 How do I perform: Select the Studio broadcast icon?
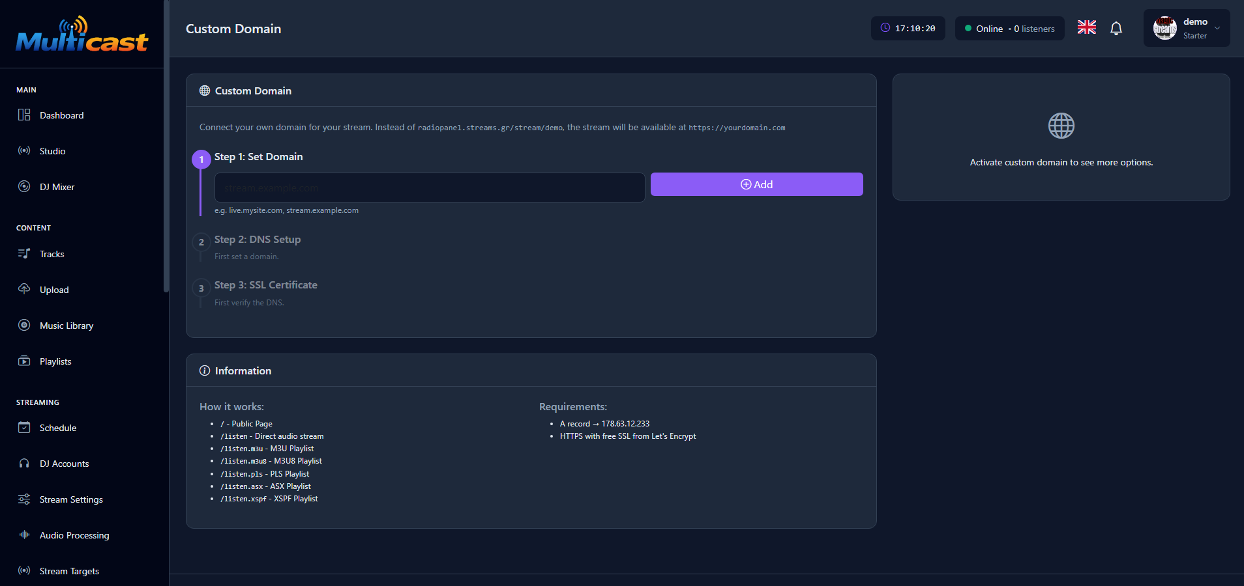tap(24, 151)
